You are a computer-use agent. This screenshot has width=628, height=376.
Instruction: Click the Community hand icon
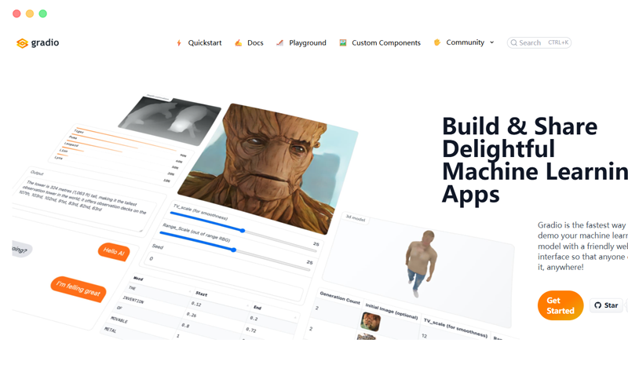tap(437, 42)
